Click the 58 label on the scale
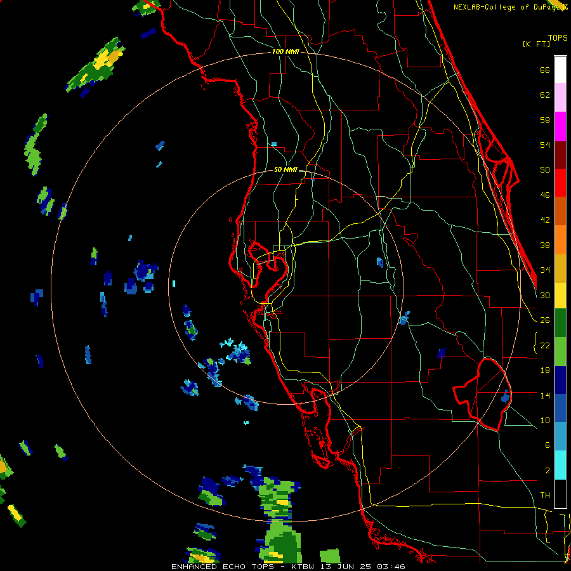571x571 pixels. click(545, 120)
